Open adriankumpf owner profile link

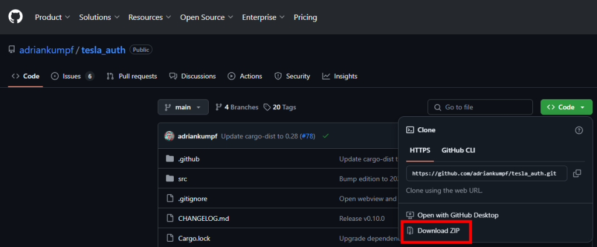tap(47, 50)
